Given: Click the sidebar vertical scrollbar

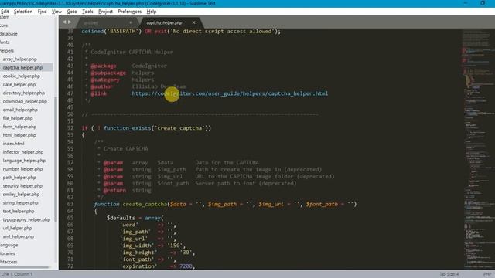Looking at the screenshot, I should pyautogui.click(x=56, y=159).
